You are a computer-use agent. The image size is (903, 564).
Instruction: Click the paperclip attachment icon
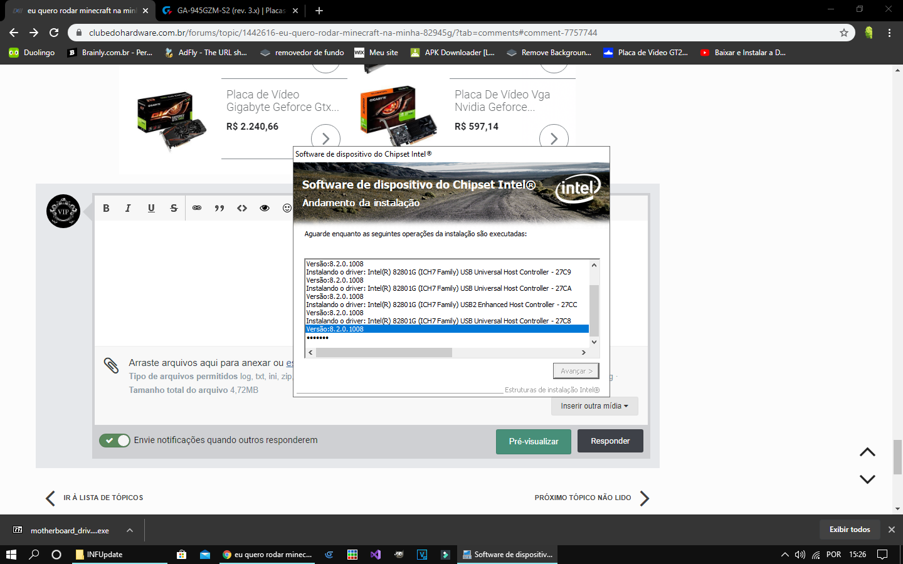pos(111,365)
